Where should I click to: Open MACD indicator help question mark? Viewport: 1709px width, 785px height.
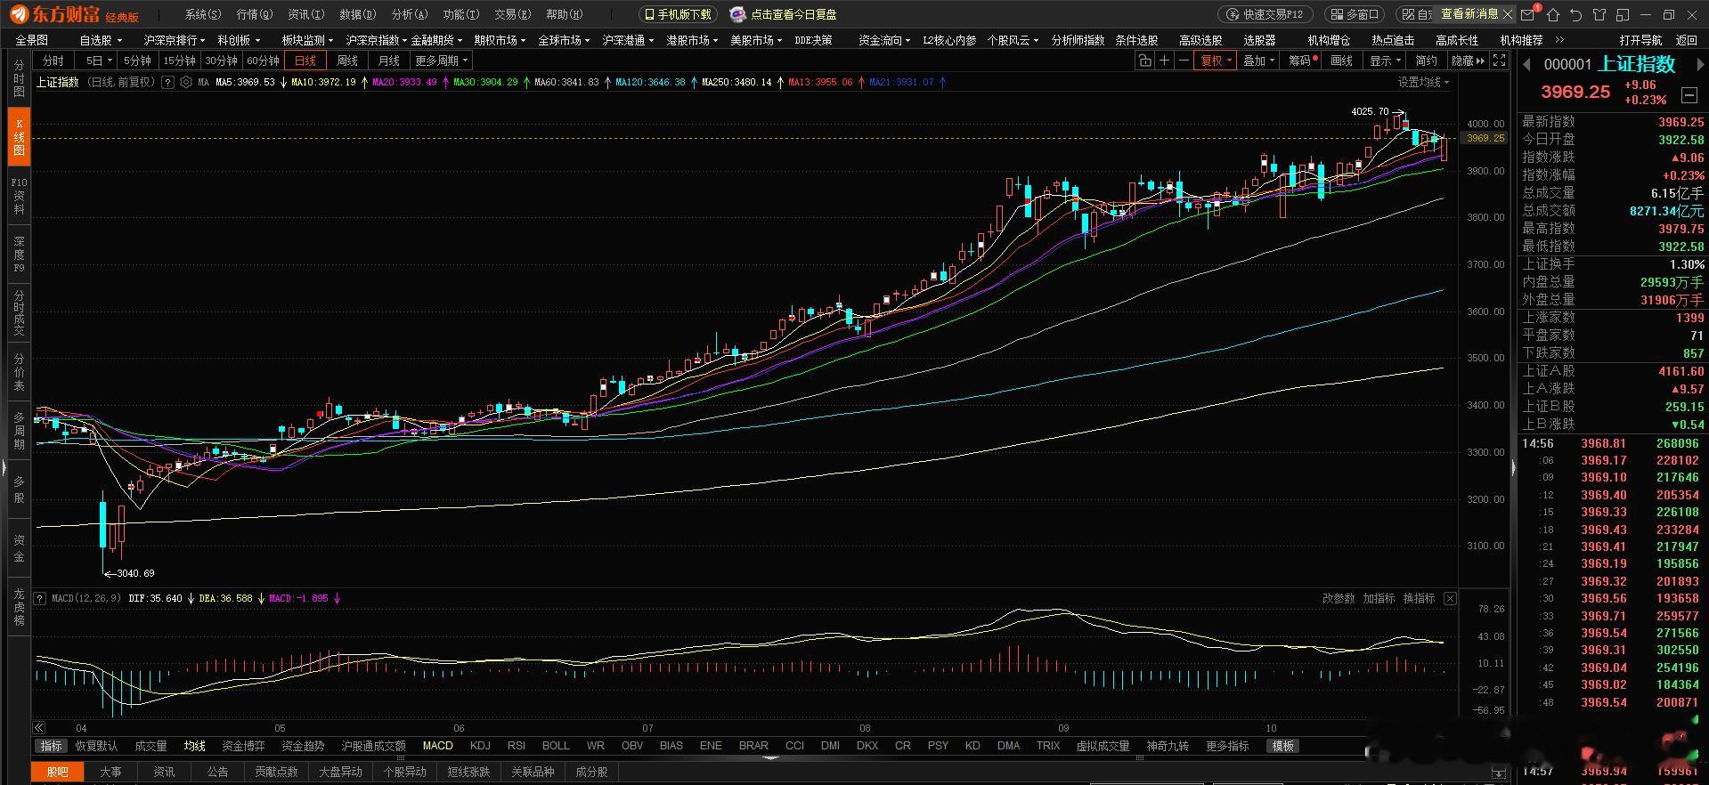click(x=40, y=598)
